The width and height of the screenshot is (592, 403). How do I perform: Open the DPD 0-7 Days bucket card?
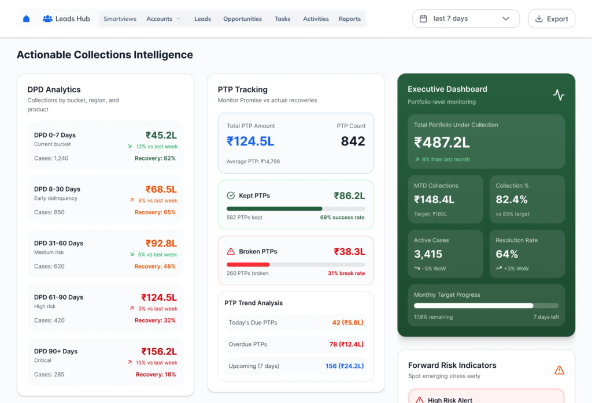106,145
